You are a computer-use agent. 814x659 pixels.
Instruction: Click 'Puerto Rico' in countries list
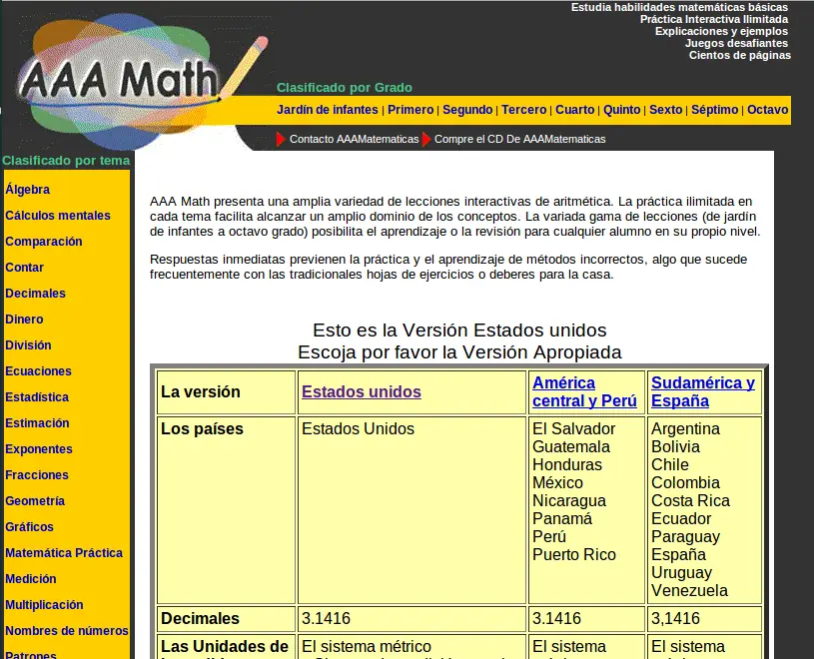pos(574,555)
